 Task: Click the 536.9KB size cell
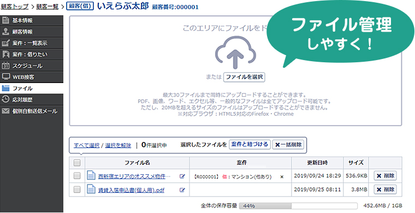pyautogui.click(x=356, y=176)
